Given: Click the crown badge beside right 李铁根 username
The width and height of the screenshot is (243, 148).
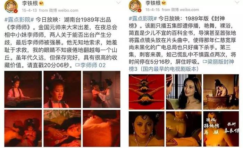Looking at the screenshot, I should 164,3.
